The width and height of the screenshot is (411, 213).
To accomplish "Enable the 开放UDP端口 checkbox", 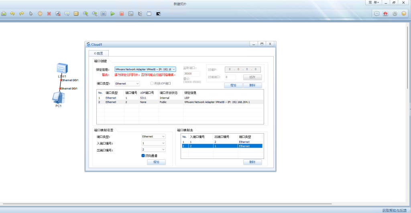I will (152, 83).
